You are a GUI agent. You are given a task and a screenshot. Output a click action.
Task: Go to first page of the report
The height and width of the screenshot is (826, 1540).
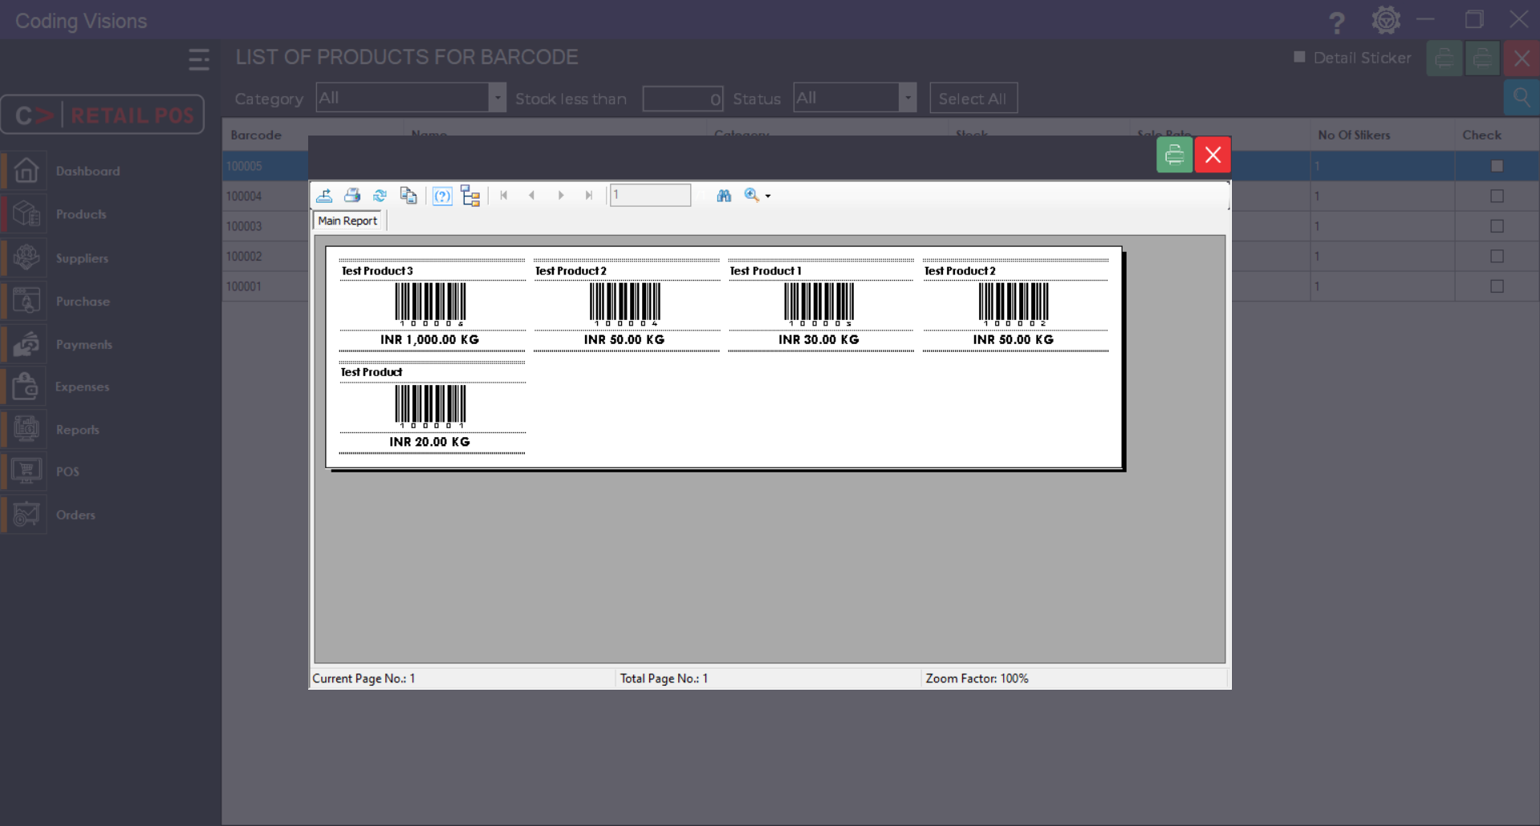coord(504,196)
